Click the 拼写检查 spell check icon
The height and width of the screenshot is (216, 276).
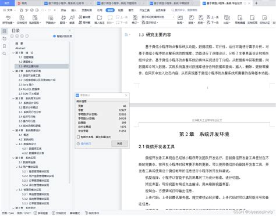[x=8, y=20]
